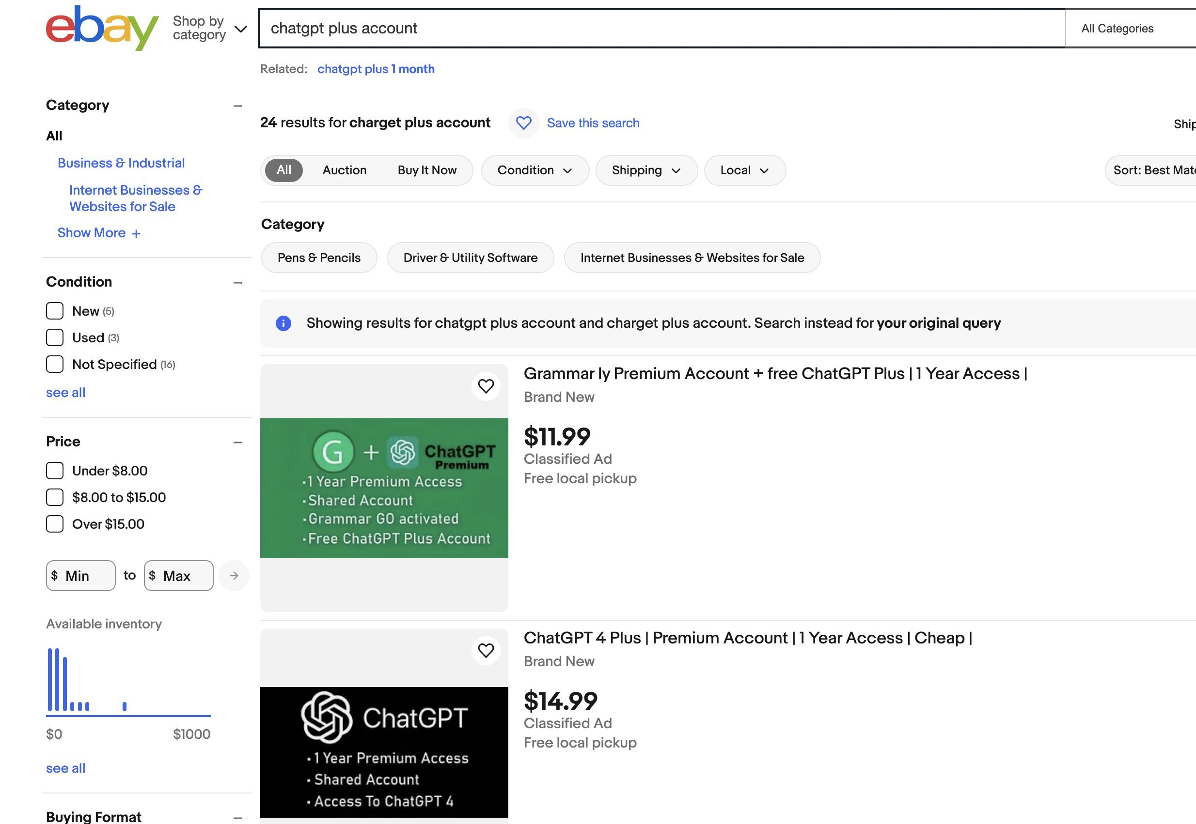Screen dimensions: 1196x824
Task: Open related search chatgpt plus 1 month
Action: click(x=376, y=69)
